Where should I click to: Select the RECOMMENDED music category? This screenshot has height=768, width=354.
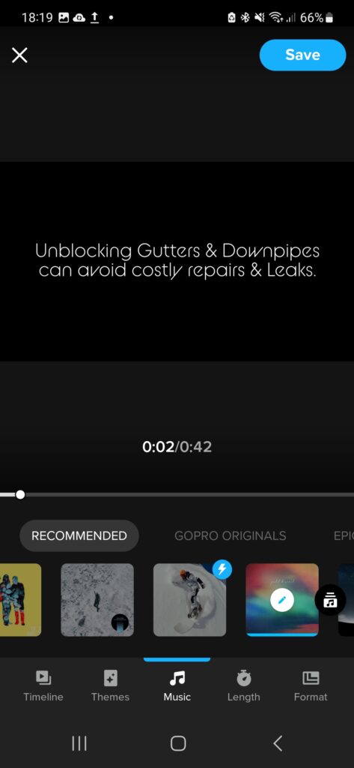[79, 535]
